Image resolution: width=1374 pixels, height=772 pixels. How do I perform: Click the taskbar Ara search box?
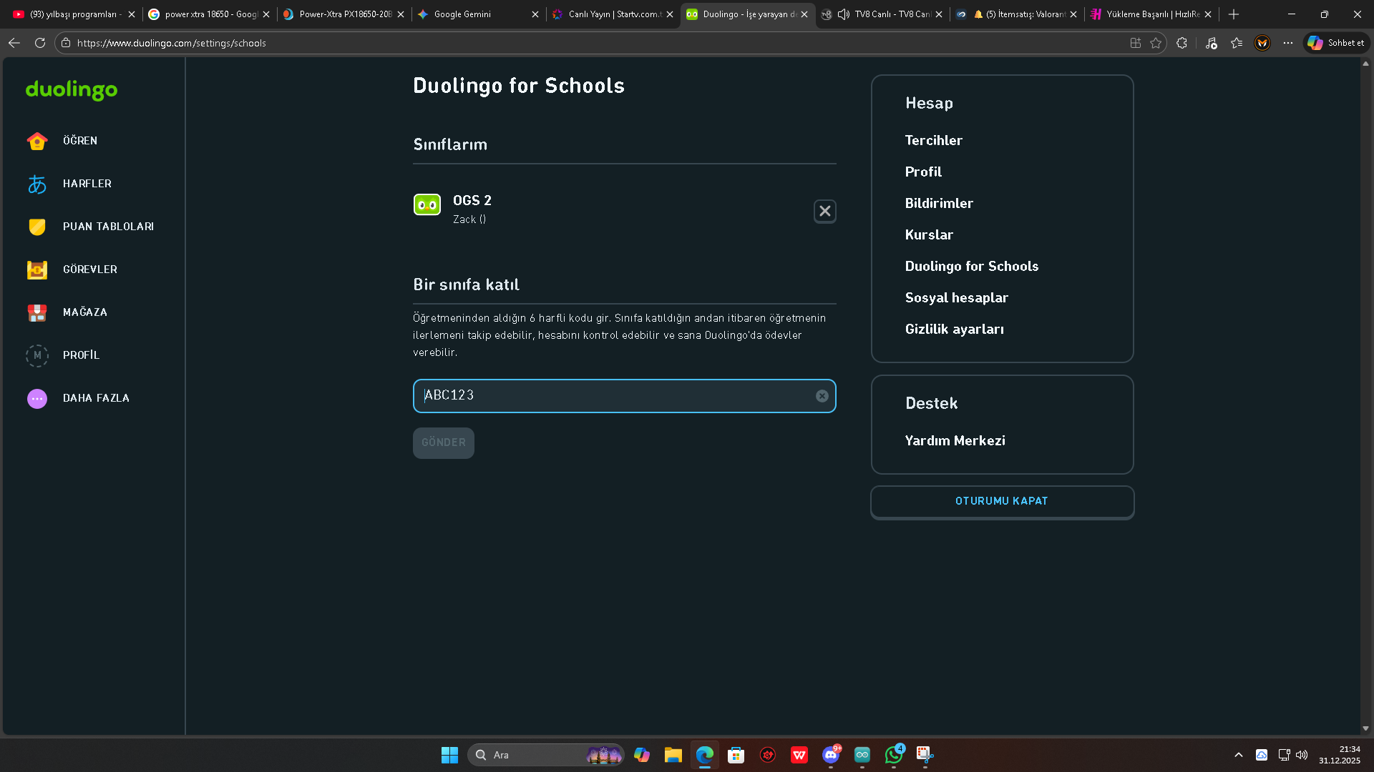point(545,755)
